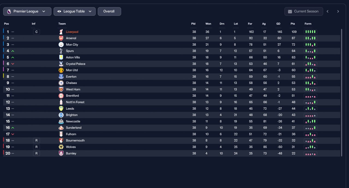Select the Everton club badge
349x188 pixels.
tap(61, 77)
